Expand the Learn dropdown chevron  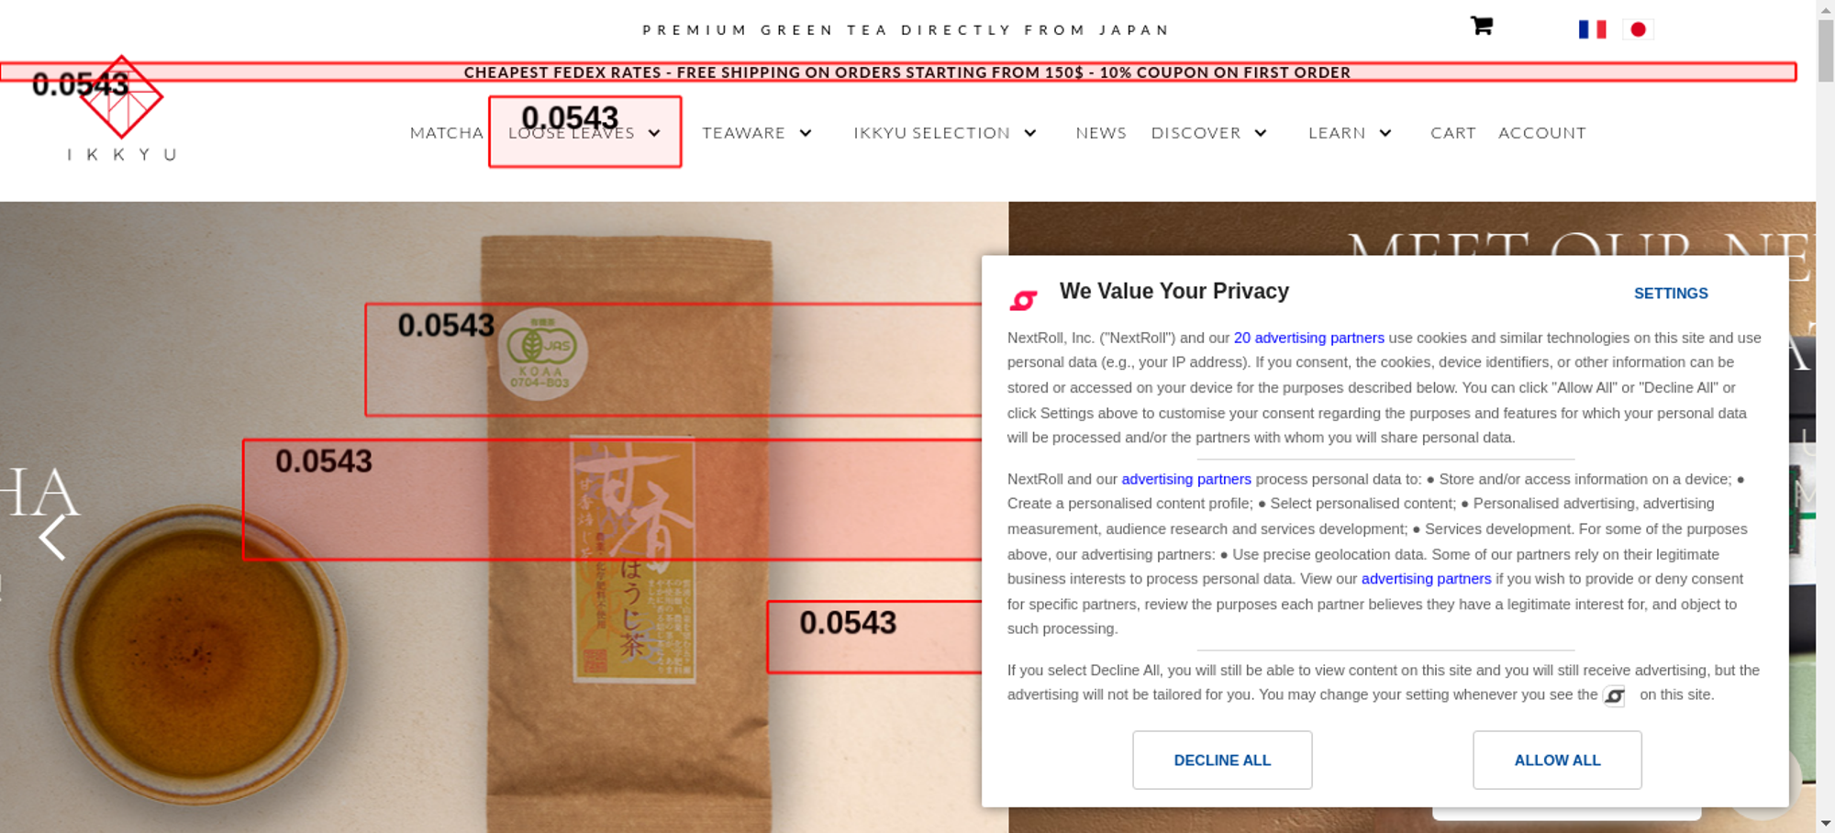click(x=1385, y=133)
